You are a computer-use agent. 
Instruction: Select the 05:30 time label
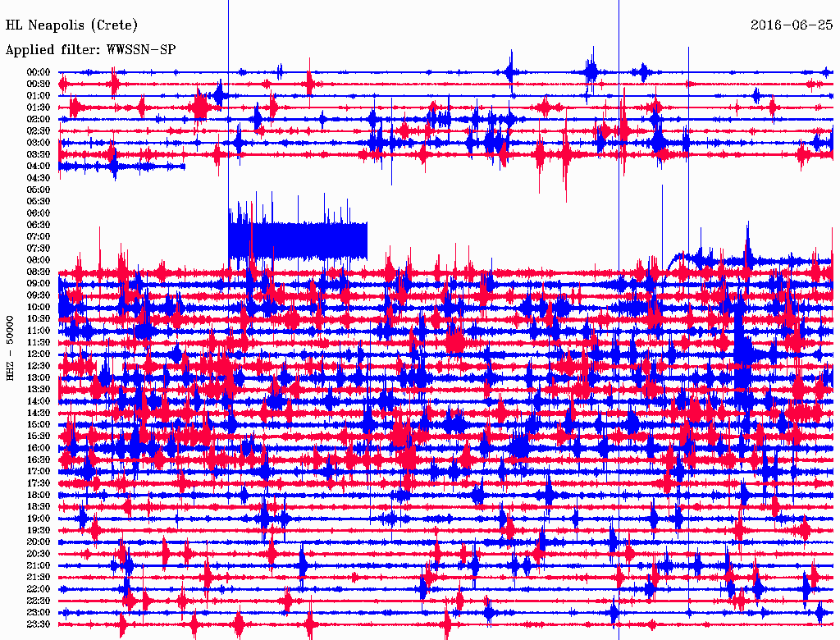click(x=39, y=202)
